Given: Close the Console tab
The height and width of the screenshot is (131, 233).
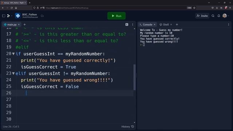Looking at the screenshot, I should click(x=154, y=24).
